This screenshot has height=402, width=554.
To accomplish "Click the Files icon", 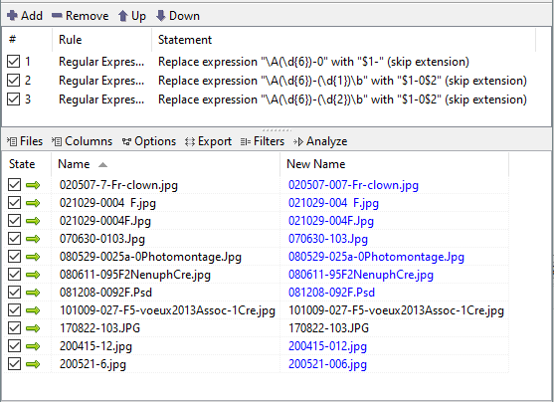I will coord(12,141).
